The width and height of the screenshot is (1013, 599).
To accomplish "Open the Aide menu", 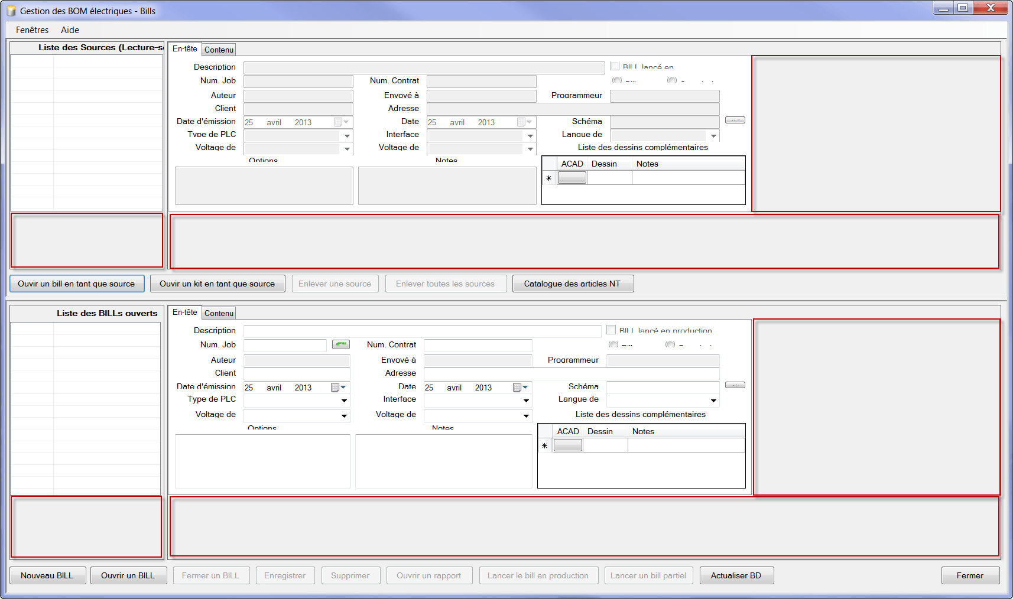I will click(70, 30).
